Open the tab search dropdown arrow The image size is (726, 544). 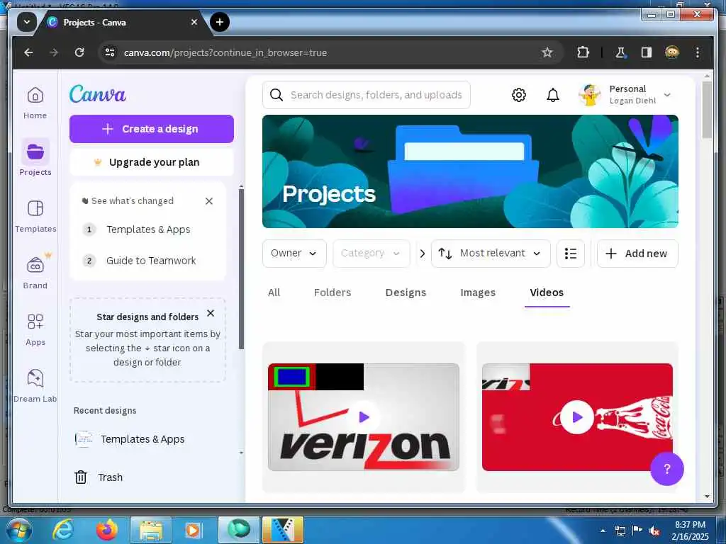(x=27, y=22)
